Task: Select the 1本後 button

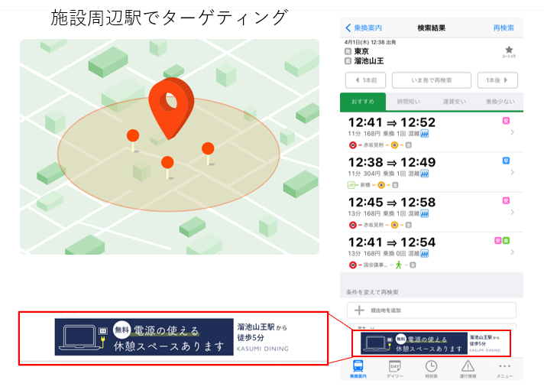Action: pyautogui.click(x=497, y=80)
